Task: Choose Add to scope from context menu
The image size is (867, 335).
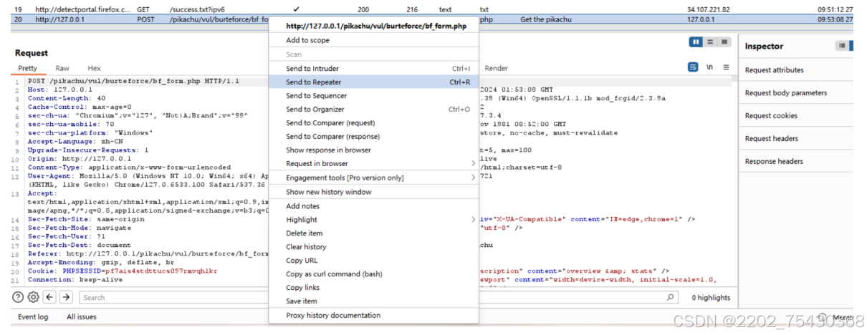Action: (x=373, y=41)
